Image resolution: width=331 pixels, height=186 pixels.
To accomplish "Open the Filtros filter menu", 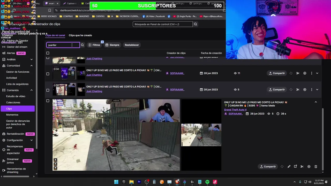I will point(94,45).
